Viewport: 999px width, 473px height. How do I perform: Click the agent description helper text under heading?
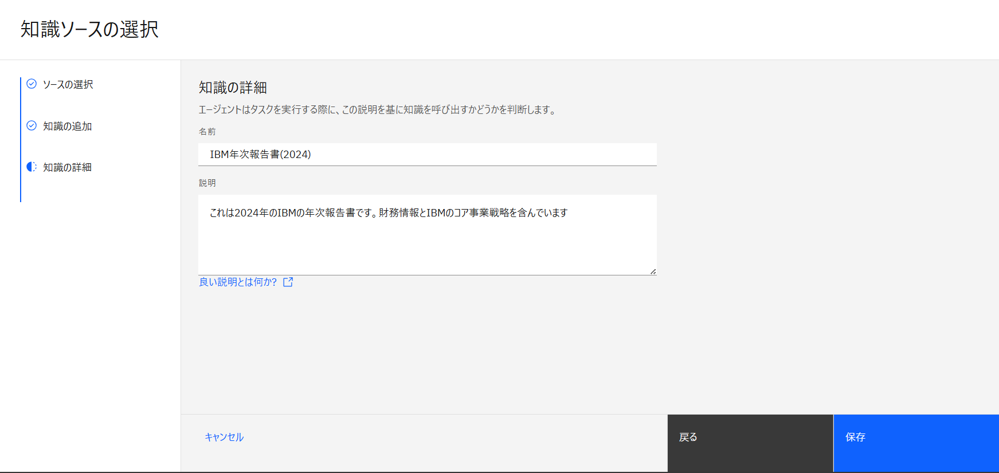[378, 109]
